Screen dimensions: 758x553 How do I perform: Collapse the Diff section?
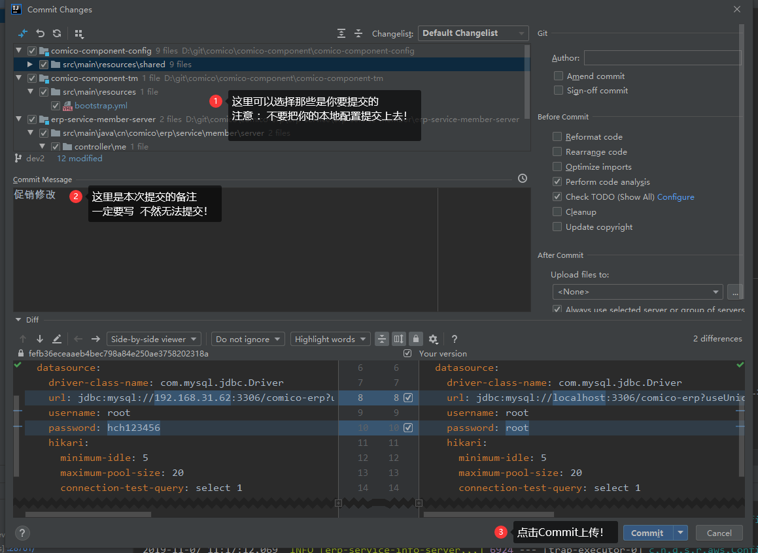(x=18, y=319)
